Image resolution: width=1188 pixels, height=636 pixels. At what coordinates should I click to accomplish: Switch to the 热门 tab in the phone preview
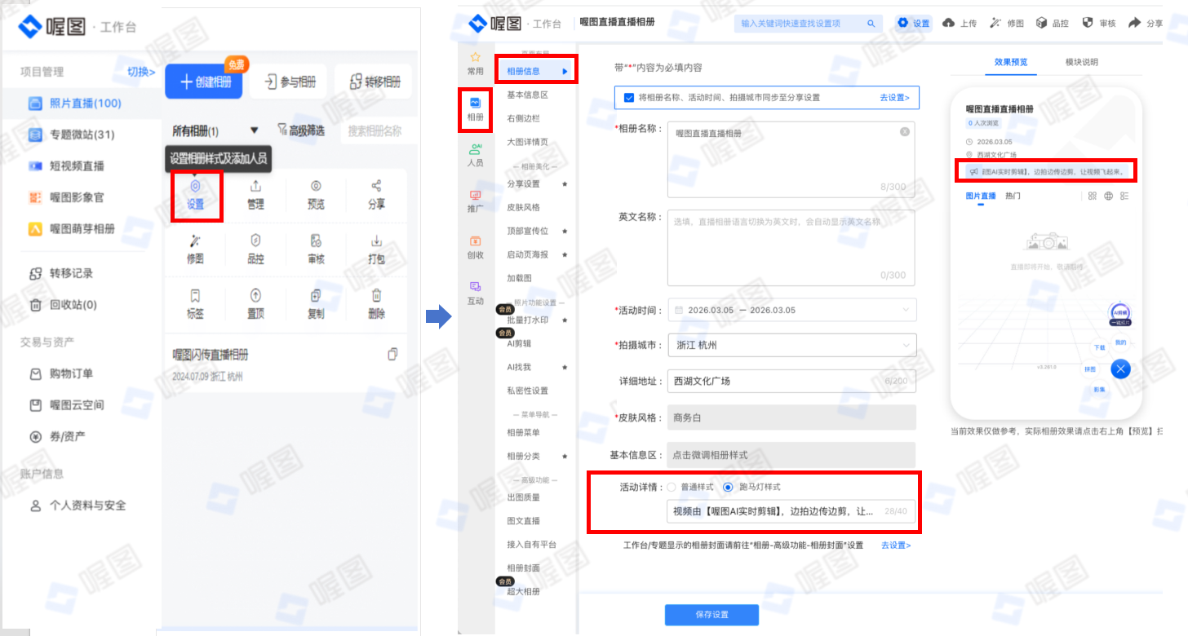(x=1013, y=196)
